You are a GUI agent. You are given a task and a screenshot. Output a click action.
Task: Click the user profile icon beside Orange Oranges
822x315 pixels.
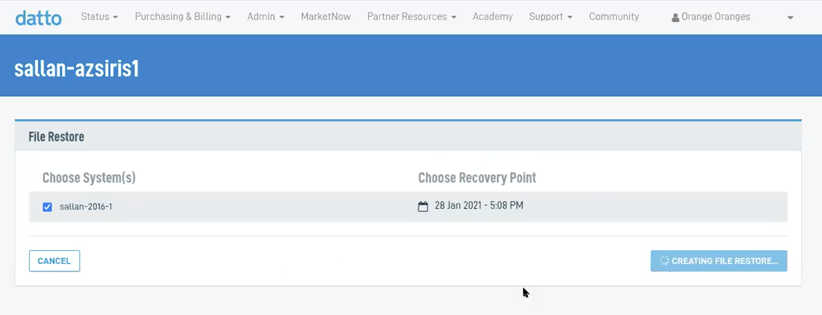tap(676, 17)
